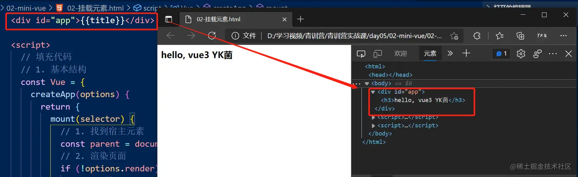Viewport: 578px width, 177px height.
Task: Select the 02-挂载元素.html browser tab
Action: (235, 19)
